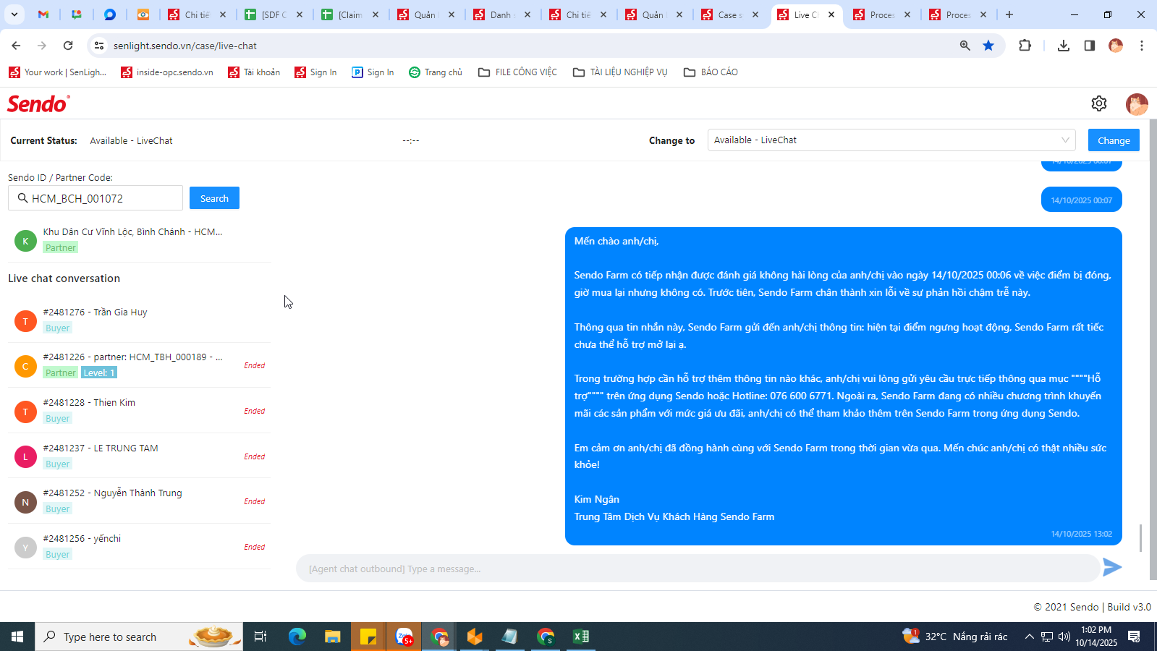
Task: Open Your work | SenLight bookmark
Action: click(x=57, y=72)
